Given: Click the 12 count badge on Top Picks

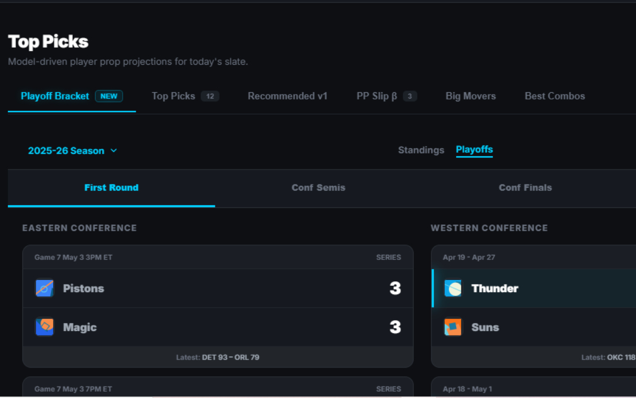Looking at the screenshot, I should (210, 96).
